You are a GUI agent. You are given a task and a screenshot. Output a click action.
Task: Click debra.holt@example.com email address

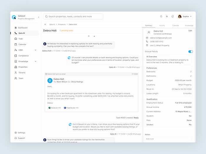click(x=161, y=38)
